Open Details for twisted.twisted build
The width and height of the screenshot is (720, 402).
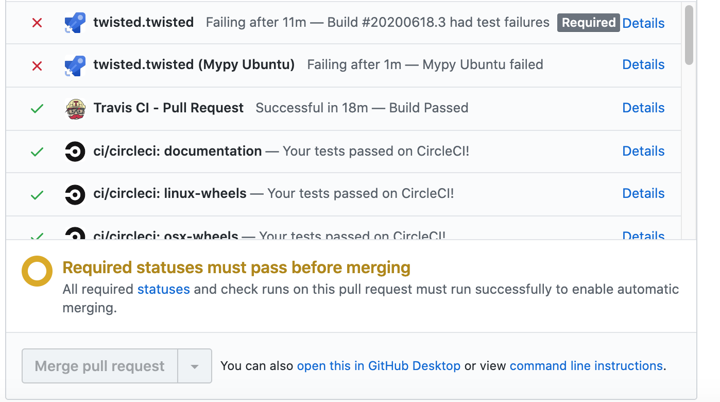point(643,23)
